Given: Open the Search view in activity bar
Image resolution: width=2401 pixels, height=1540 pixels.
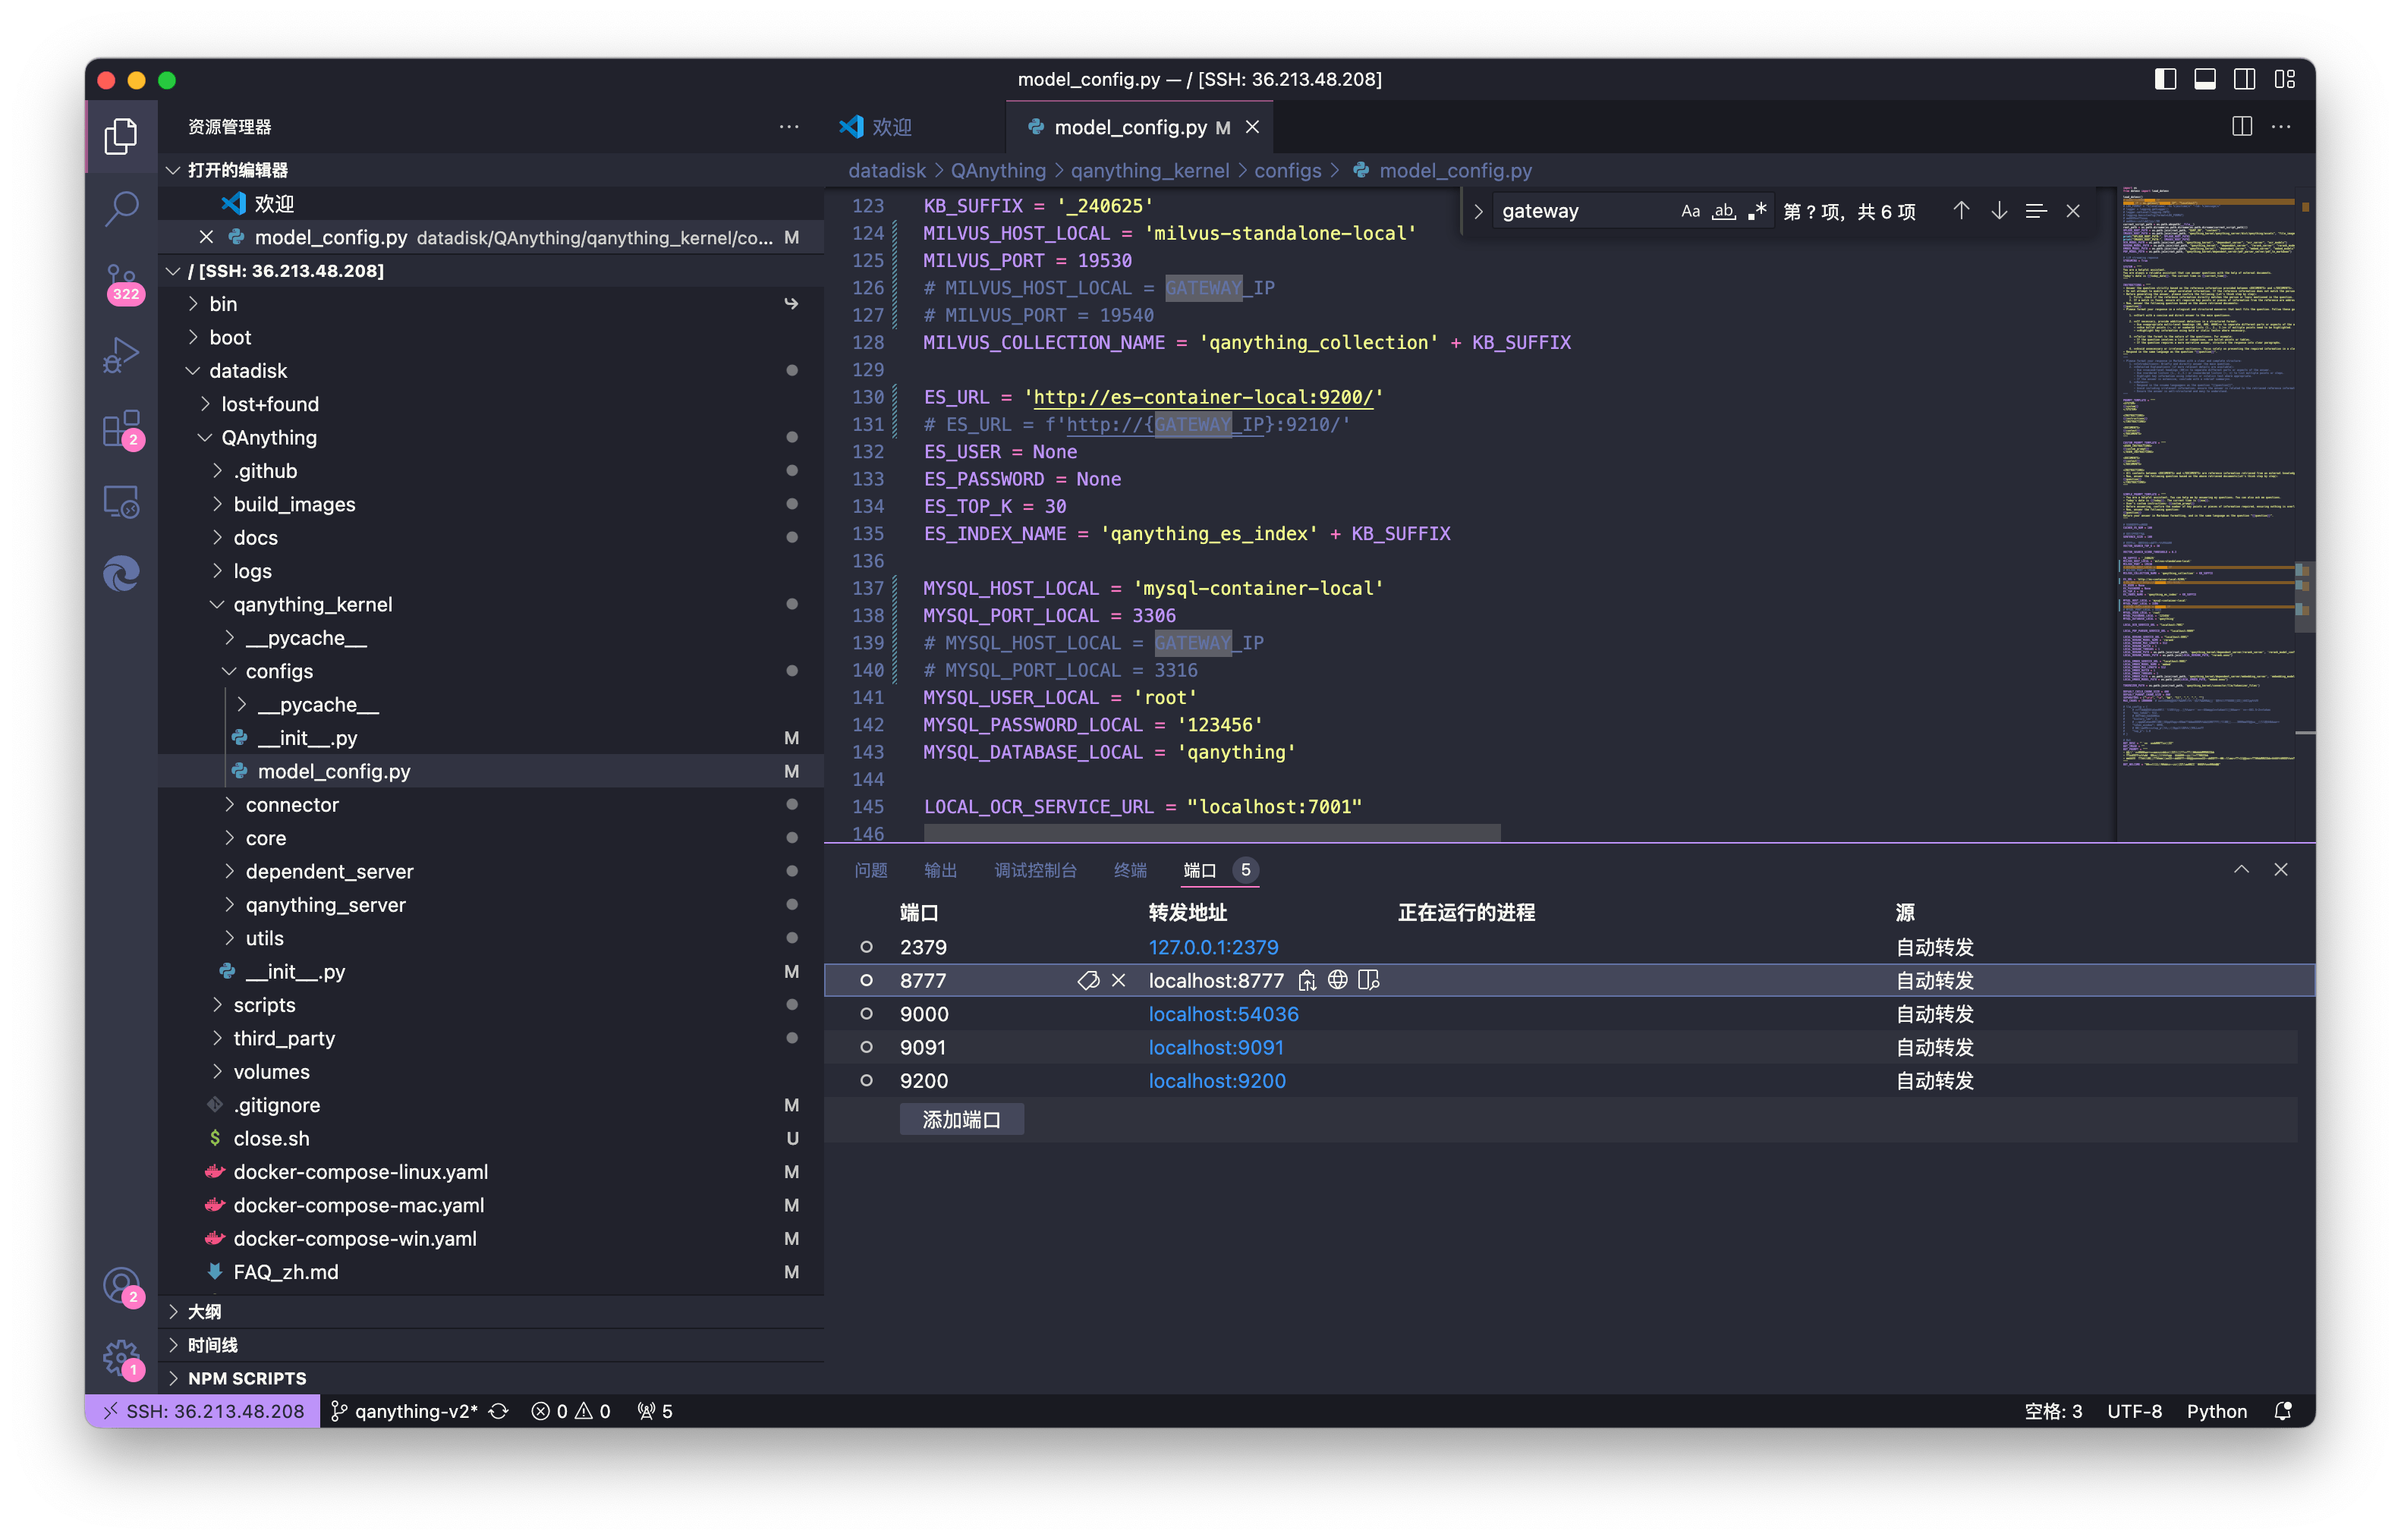Looking at the screenshot, I should 121,208.
